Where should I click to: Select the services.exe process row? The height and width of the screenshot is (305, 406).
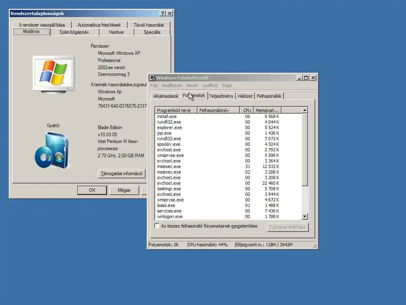click(x=228, y=211)
